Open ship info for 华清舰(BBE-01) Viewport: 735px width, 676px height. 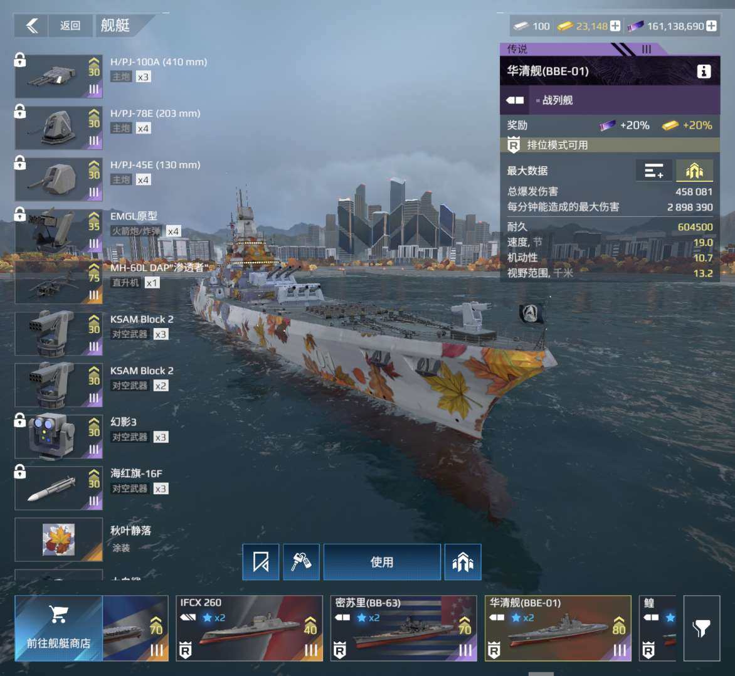point(703,71)
